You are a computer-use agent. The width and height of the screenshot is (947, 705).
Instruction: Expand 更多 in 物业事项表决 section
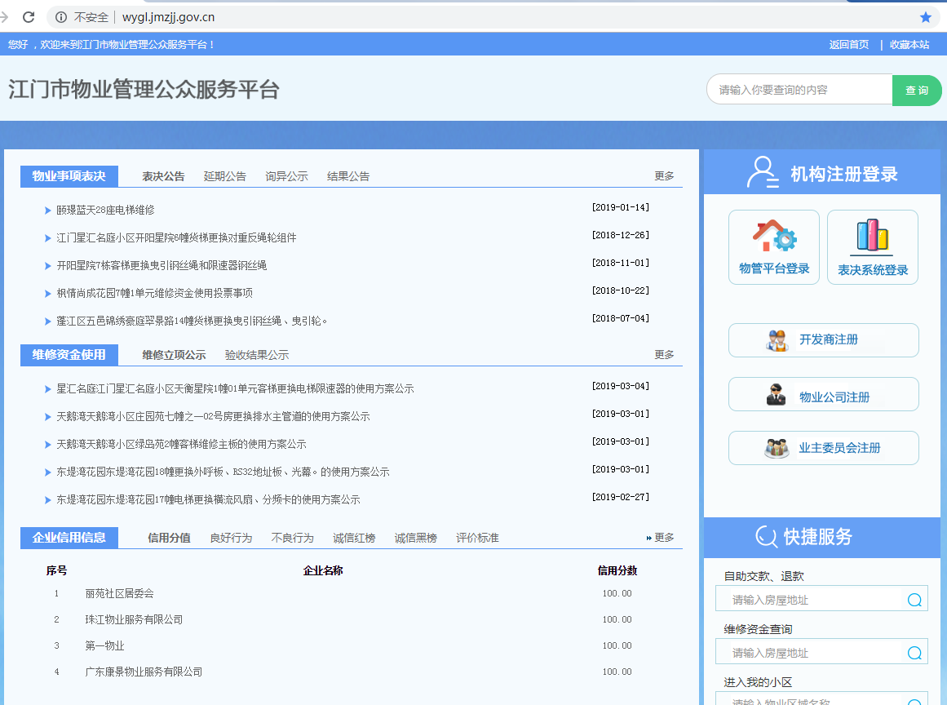pyautogui.click(x=664, y=176)
